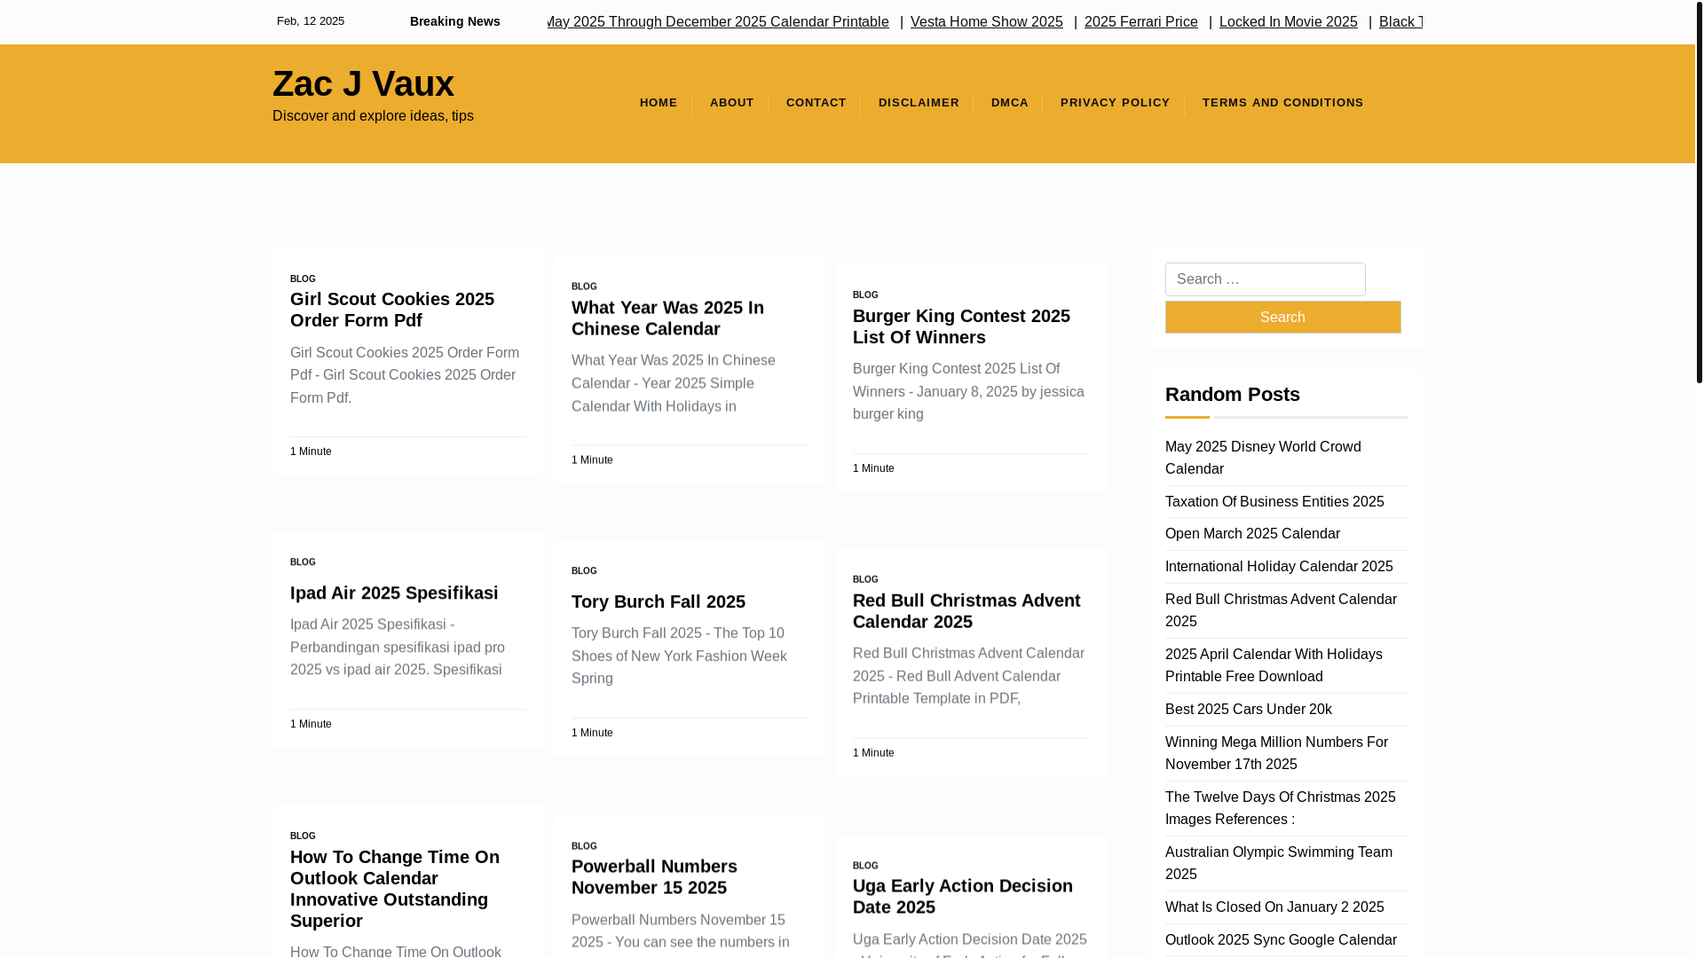Click the Zac J Vaux site title
The image size is (1704, 958).
(x=363, y=83)
